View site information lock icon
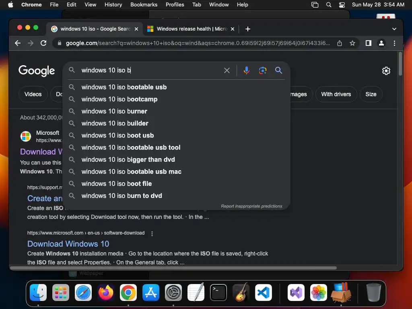Image resolution: width=412 pixels, height=309 pixels. click(60, 43)
